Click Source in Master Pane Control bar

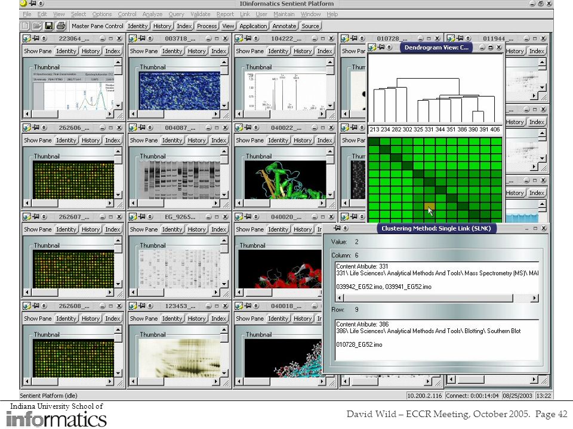tap(310, 26)
